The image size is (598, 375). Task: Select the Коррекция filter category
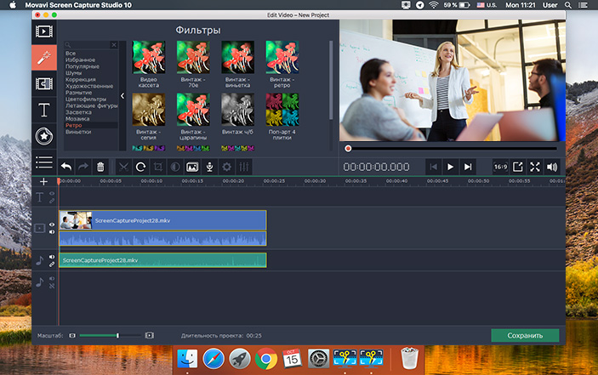[81, 79]
